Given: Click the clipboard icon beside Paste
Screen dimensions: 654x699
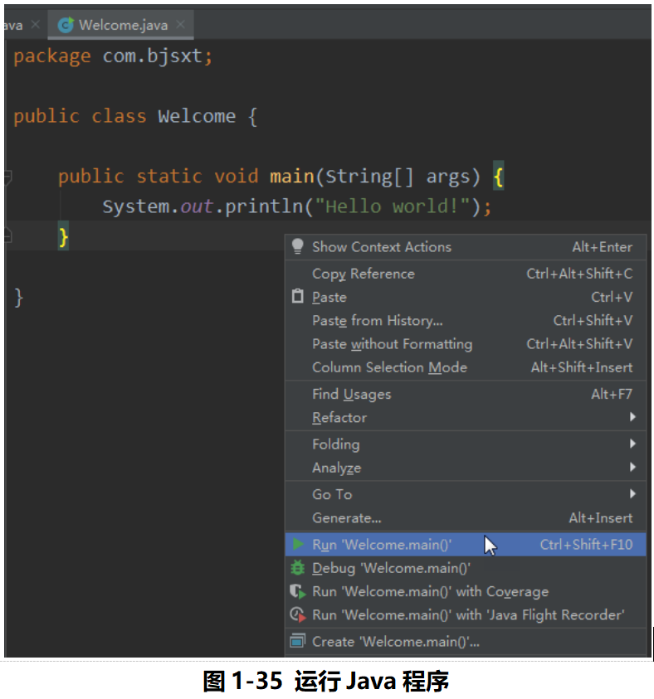Looking at the screenshot, I should pos(298,297).
